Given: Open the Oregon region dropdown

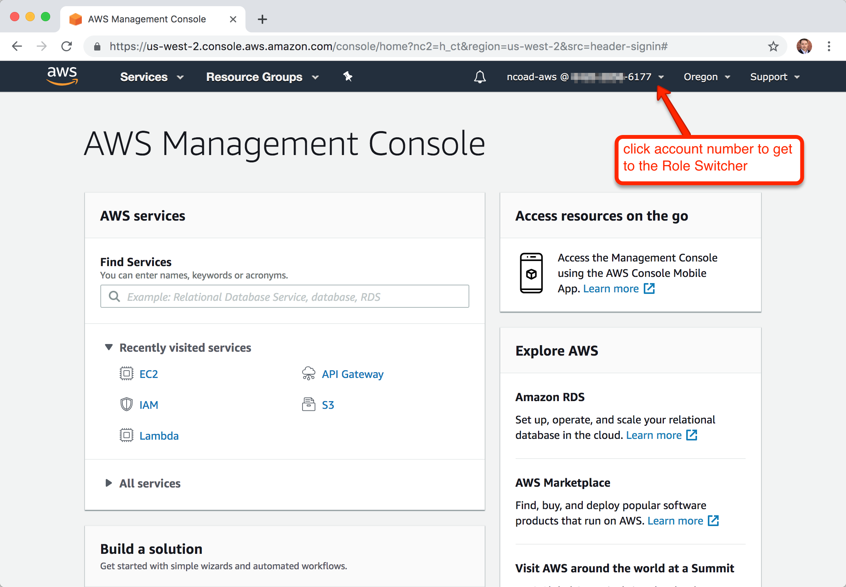Looking at the screenshot, I should (x=706, y=77).
